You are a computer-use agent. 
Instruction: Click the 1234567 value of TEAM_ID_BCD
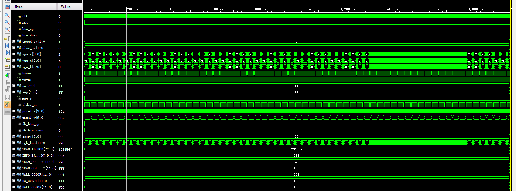(65, 150)
